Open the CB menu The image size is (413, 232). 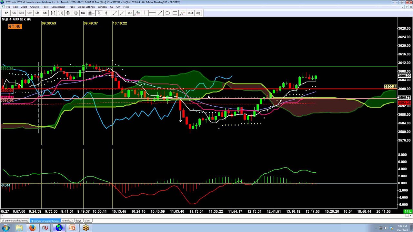coord(112,7)
